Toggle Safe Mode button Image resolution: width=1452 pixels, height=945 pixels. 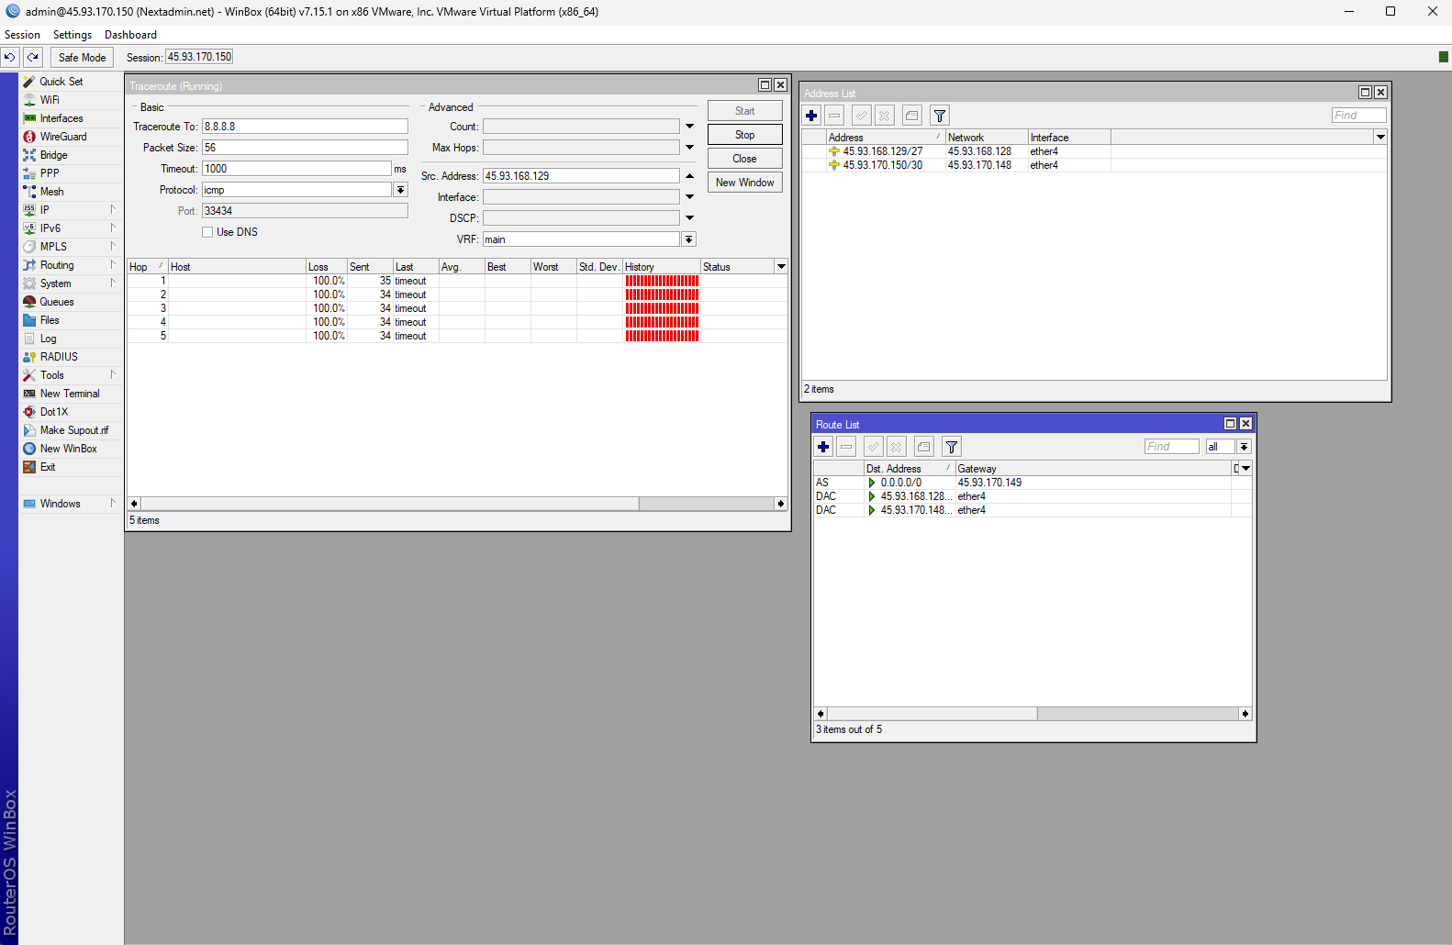pos(82,57)
